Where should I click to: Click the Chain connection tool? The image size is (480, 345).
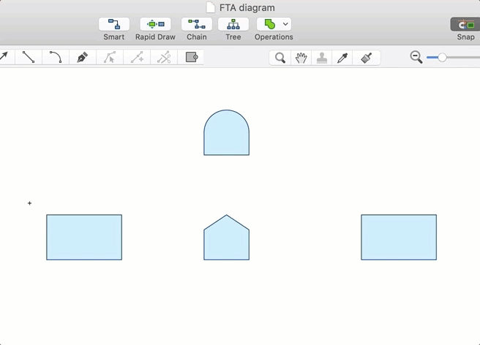(197, 24)
